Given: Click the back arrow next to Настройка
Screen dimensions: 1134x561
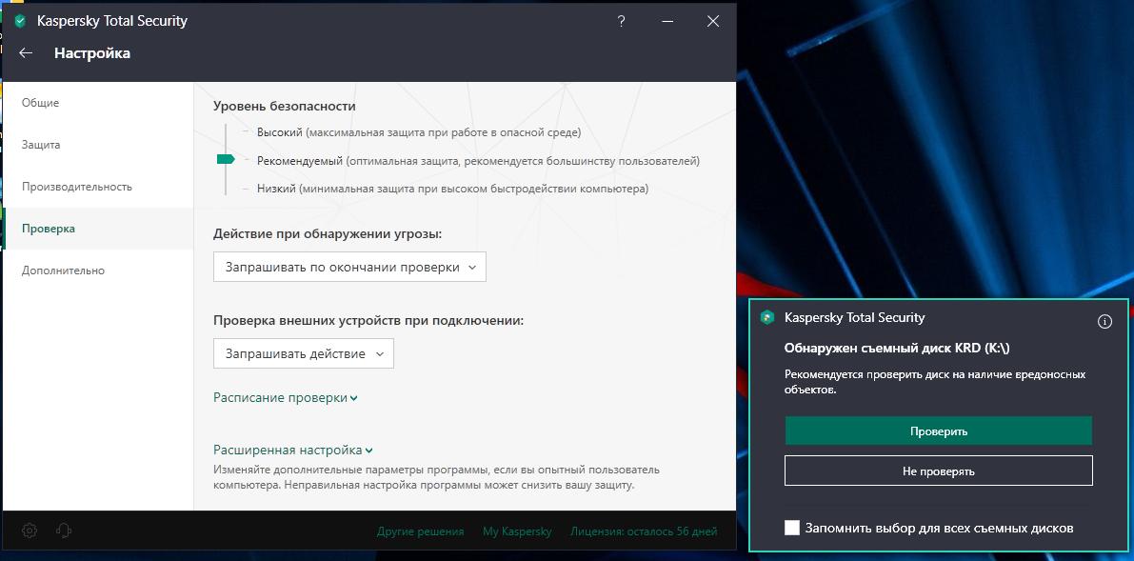Looking at the screenshot, I should coord(26,52).
